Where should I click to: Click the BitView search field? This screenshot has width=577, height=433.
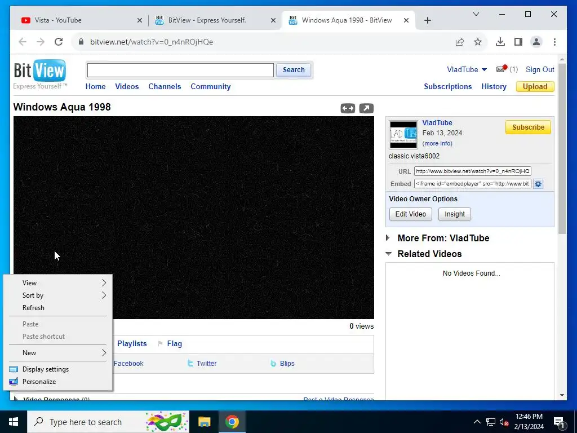click(x=180, y=70)
